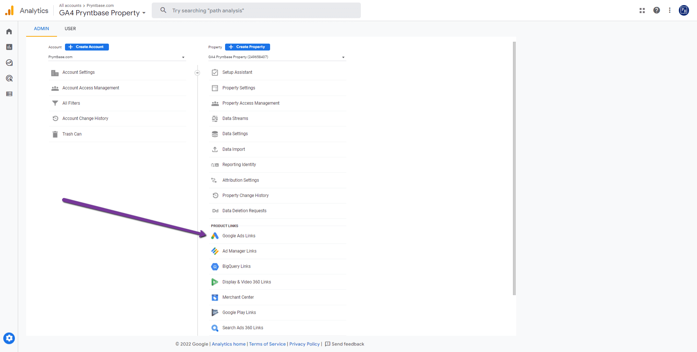Image resolution: width=697 pixels, height=352 pixels.
Task: Click Send feedback in the footer
Action: [x=345, y=344]
